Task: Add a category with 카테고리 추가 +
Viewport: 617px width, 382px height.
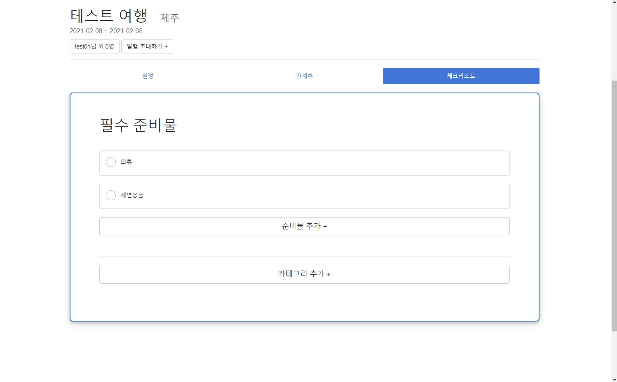Action: tap(305, 274)
